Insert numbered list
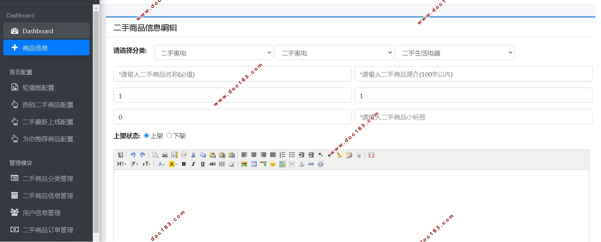 (282, 155)
